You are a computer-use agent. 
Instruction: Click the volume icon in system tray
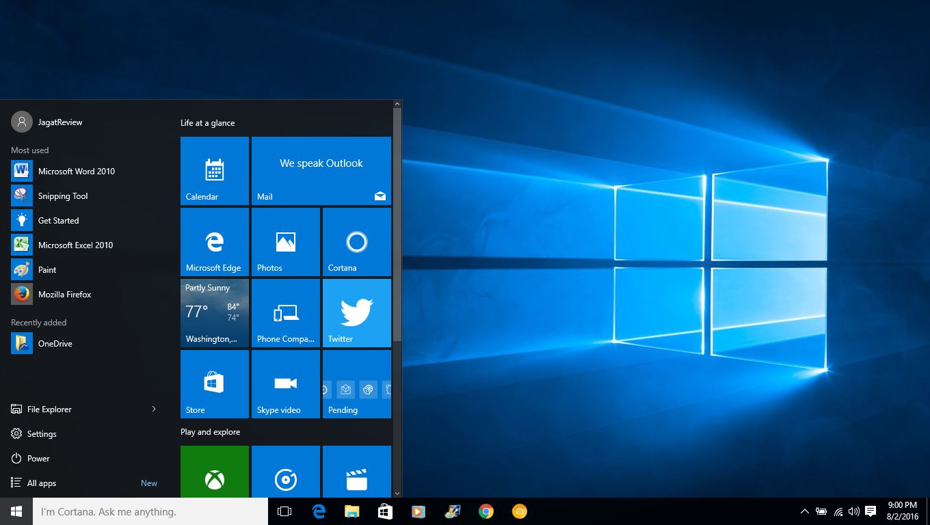pyautogui.click(x=853, y=511)
